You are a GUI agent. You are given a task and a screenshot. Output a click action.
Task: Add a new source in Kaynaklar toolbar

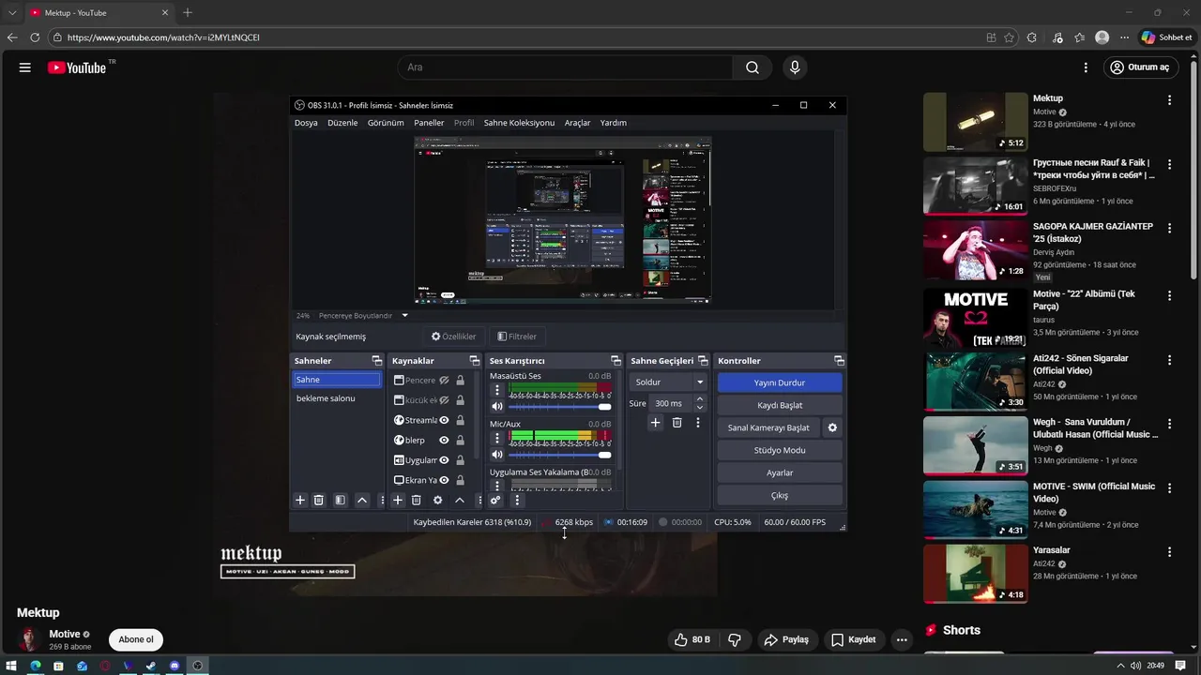[x=398, y=501]
